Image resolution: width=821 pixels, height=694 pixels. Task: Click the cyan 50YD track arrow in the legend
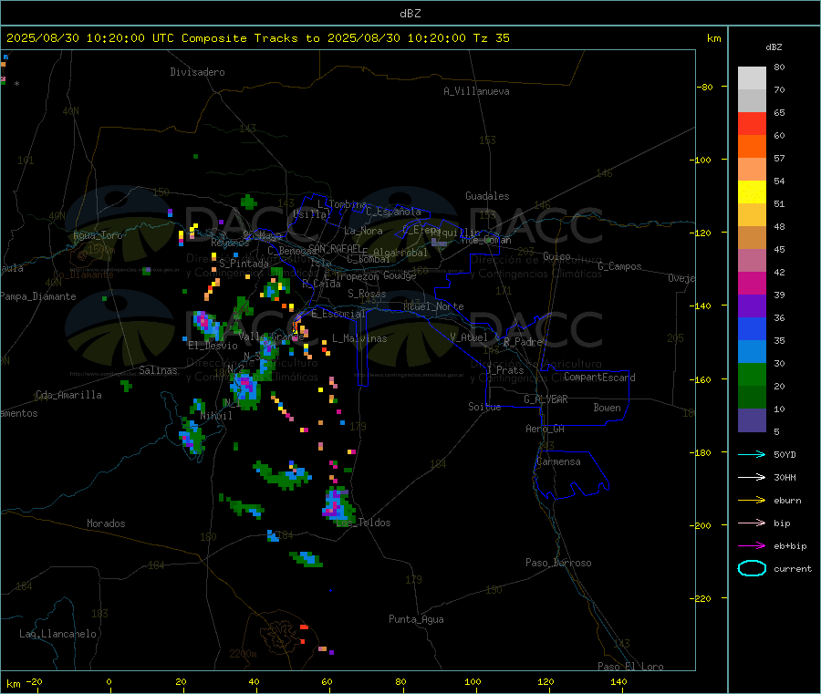[x=752, y=454]
